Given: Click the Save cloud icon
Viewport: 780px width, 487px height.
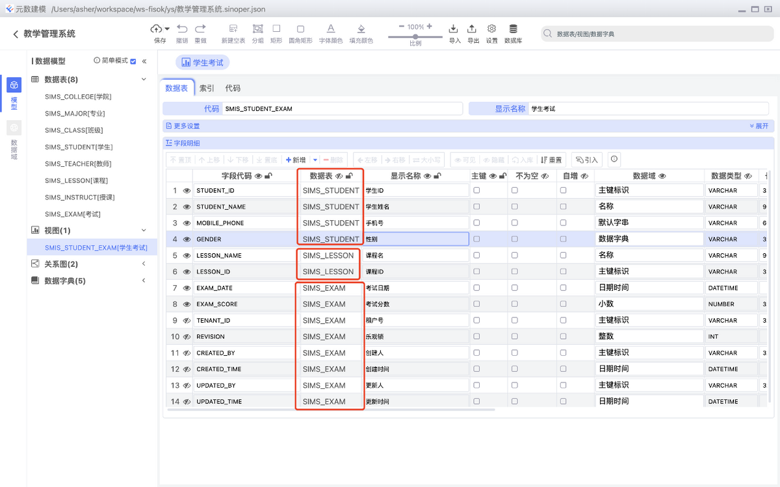Looking at the screenshot, I should (157, 29).
